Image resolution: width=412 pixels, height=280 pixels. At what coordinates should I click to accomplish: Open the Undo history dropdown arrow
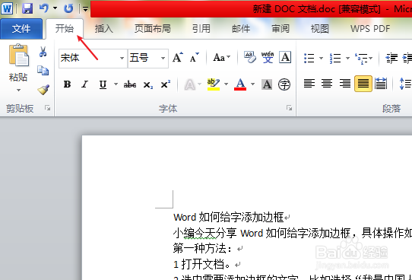55,8
